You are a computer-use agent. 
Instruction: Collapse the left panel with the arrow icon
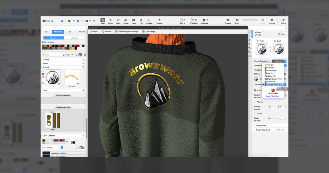[x=42, y=28]
